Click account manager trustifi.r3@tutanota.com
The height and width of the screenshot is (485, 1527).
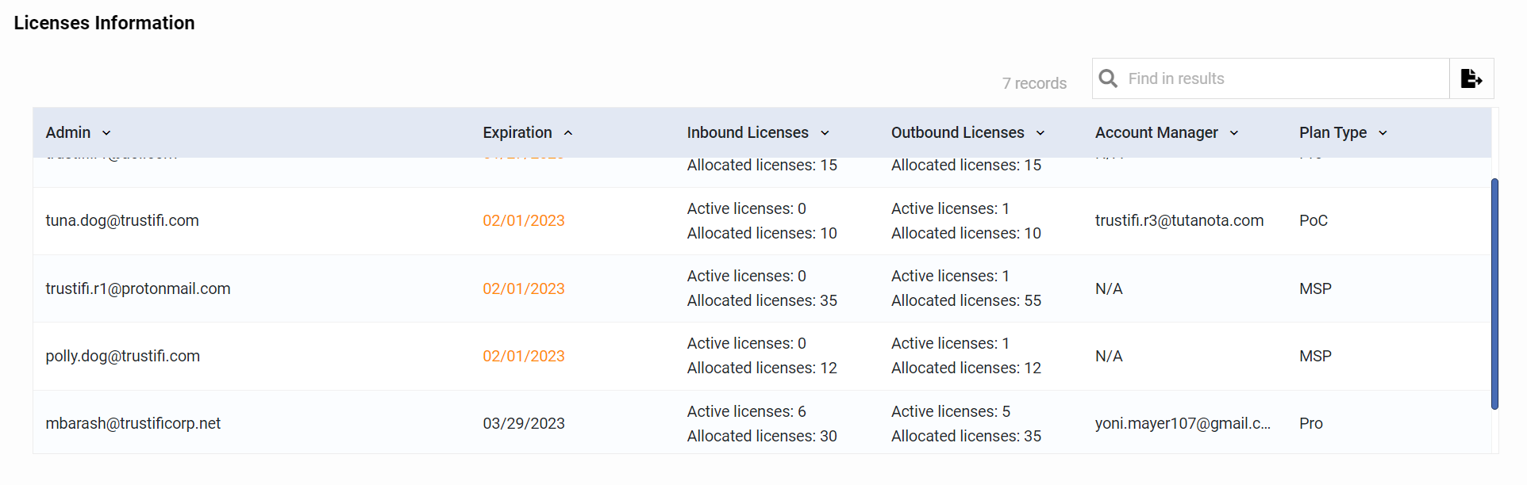pyautogui.click(x=1179, y=220)
